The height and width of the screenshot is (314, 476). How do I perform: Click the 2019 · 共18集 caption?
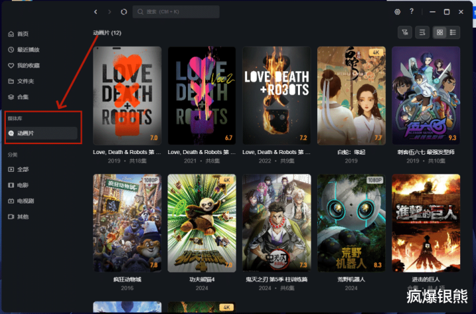[x=127, y=161]
